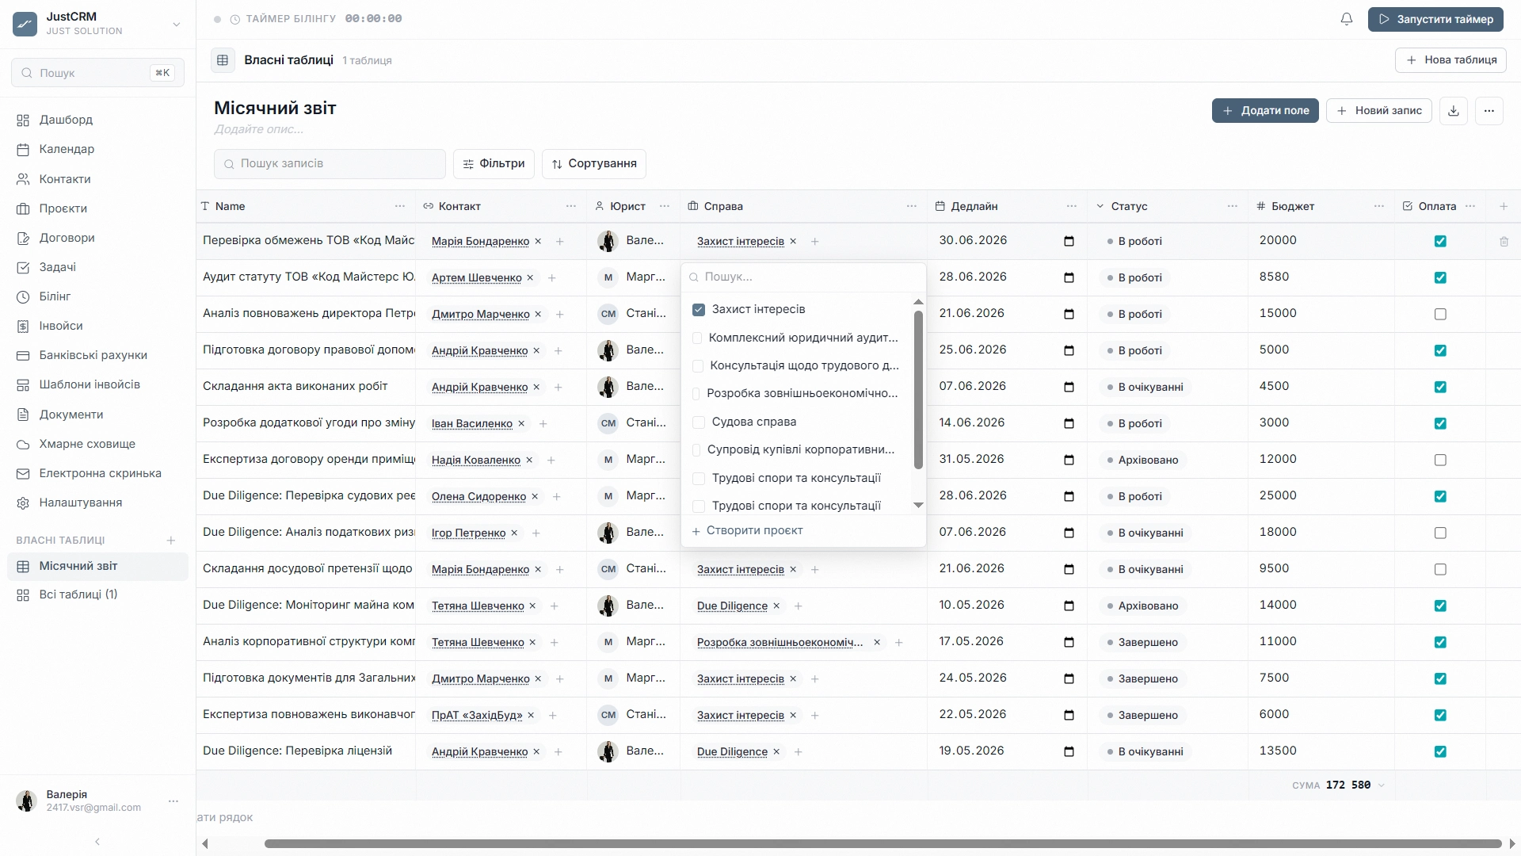This screenshot has height=856, width=1521.
Task: Open the notifications bell
Action: (x=1347, y=19)
